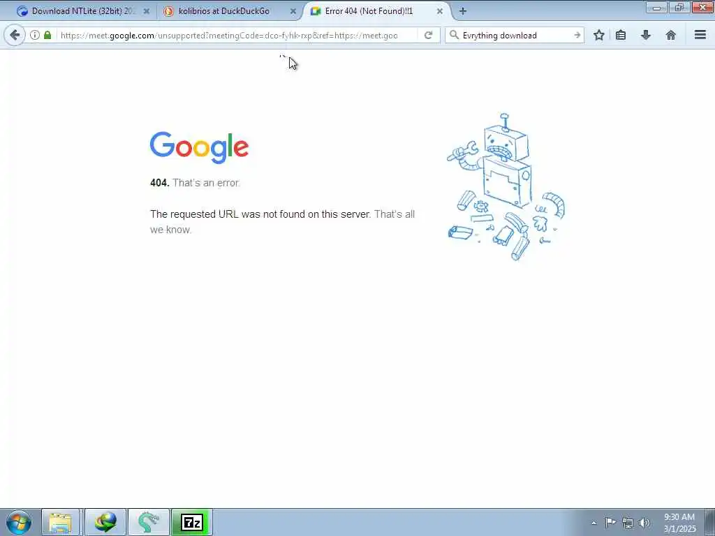
Task: Minimize the browser window
Action: pos(656,7)
